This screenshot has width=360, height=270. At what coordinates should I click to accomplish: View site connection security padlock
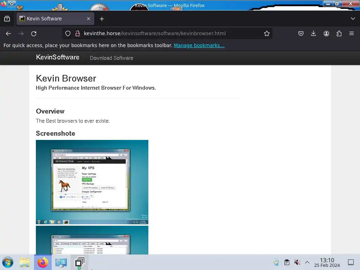click(78, 33)
